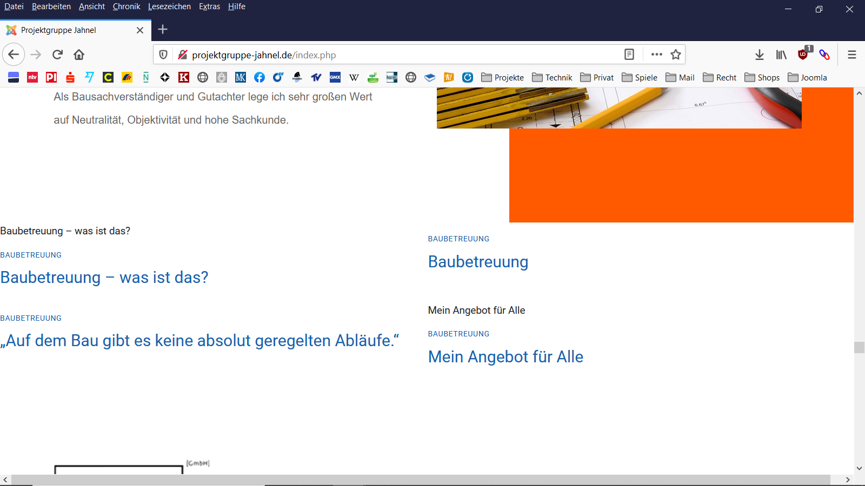
Task: Open the Extras menu
Action: [x=209, y=6]
